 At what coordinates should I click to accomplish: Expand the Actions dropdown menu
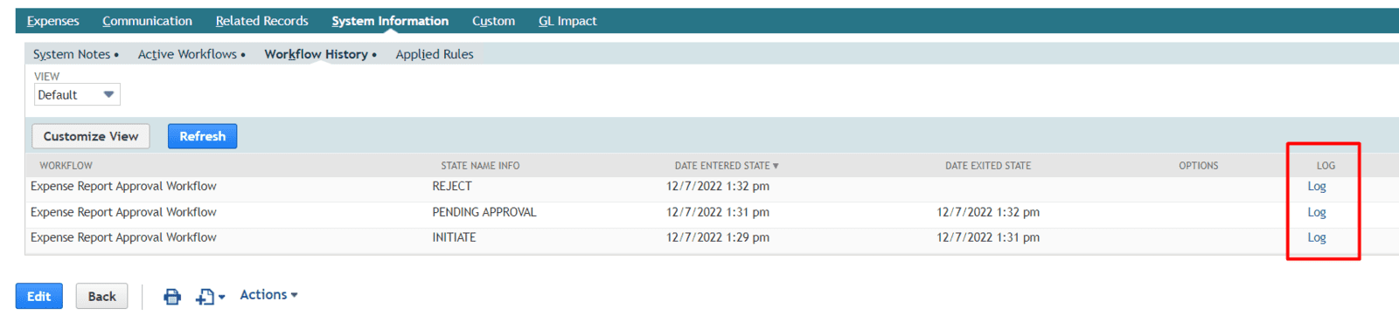[269, 295]
